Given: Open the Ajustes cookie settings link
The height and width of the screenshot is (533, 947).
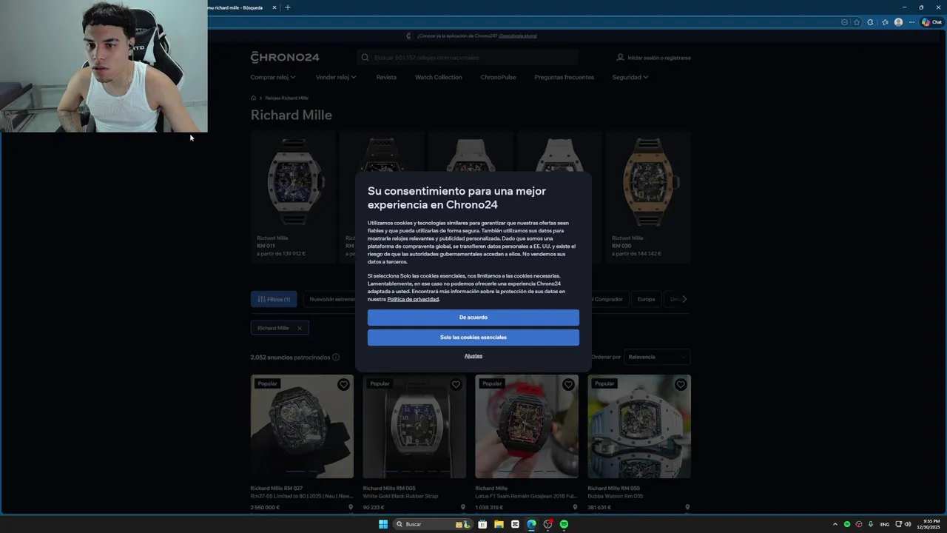Looking at the screenshot, I should pos(473,356).
